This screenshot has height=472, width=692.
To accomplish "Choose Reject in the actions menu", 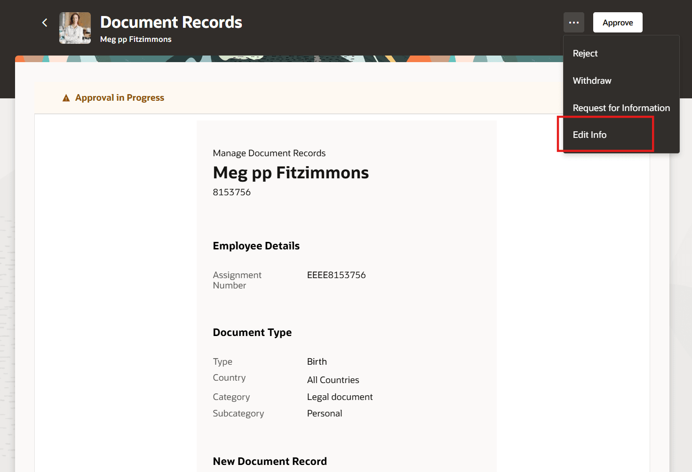I will tap(585, 53).
